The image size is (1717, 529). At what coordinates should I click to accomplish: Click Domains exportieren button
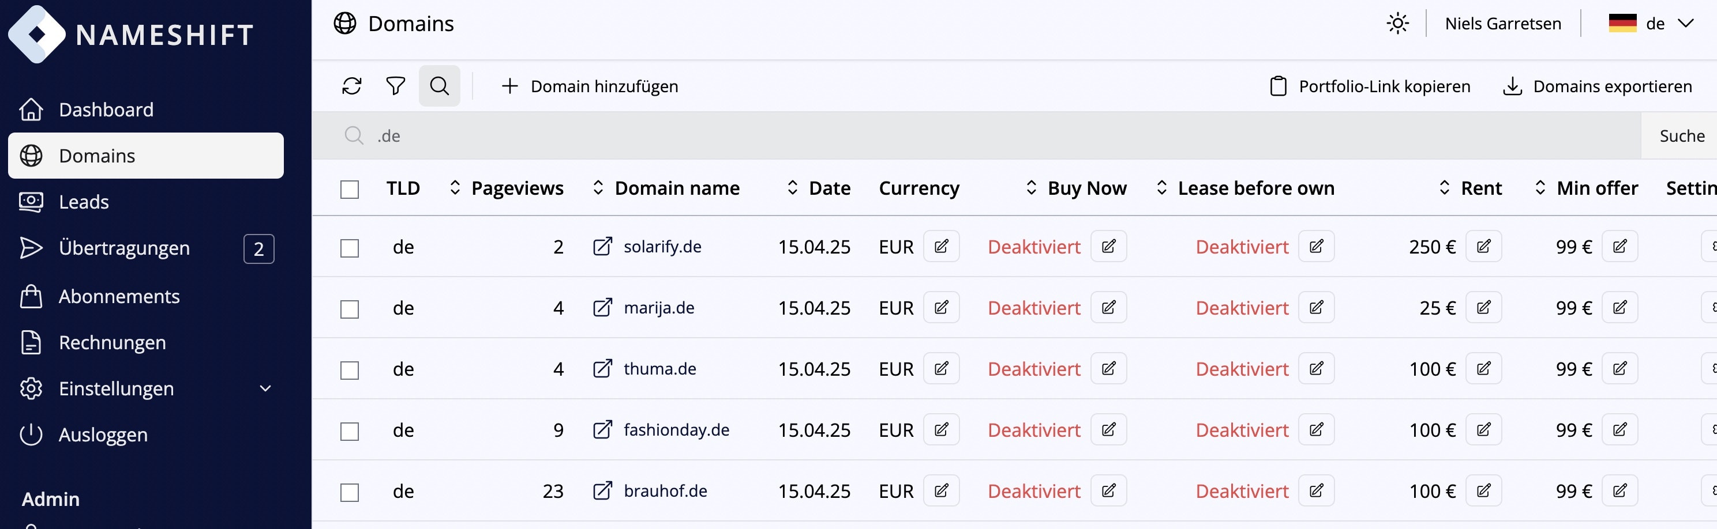click(1597, 86)
